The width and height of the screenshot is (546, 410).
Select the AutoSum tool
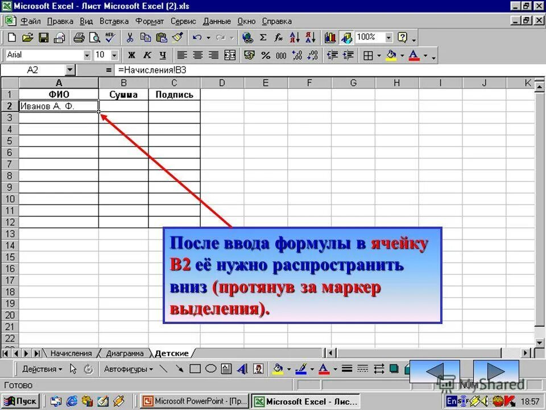(263, 37)
